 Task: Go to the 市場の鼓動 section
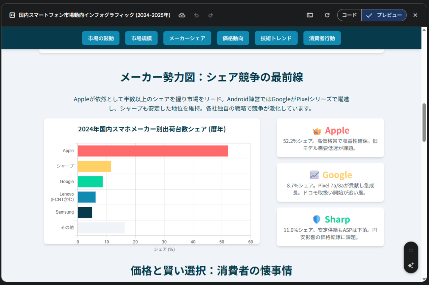click(x=101, y=38)
